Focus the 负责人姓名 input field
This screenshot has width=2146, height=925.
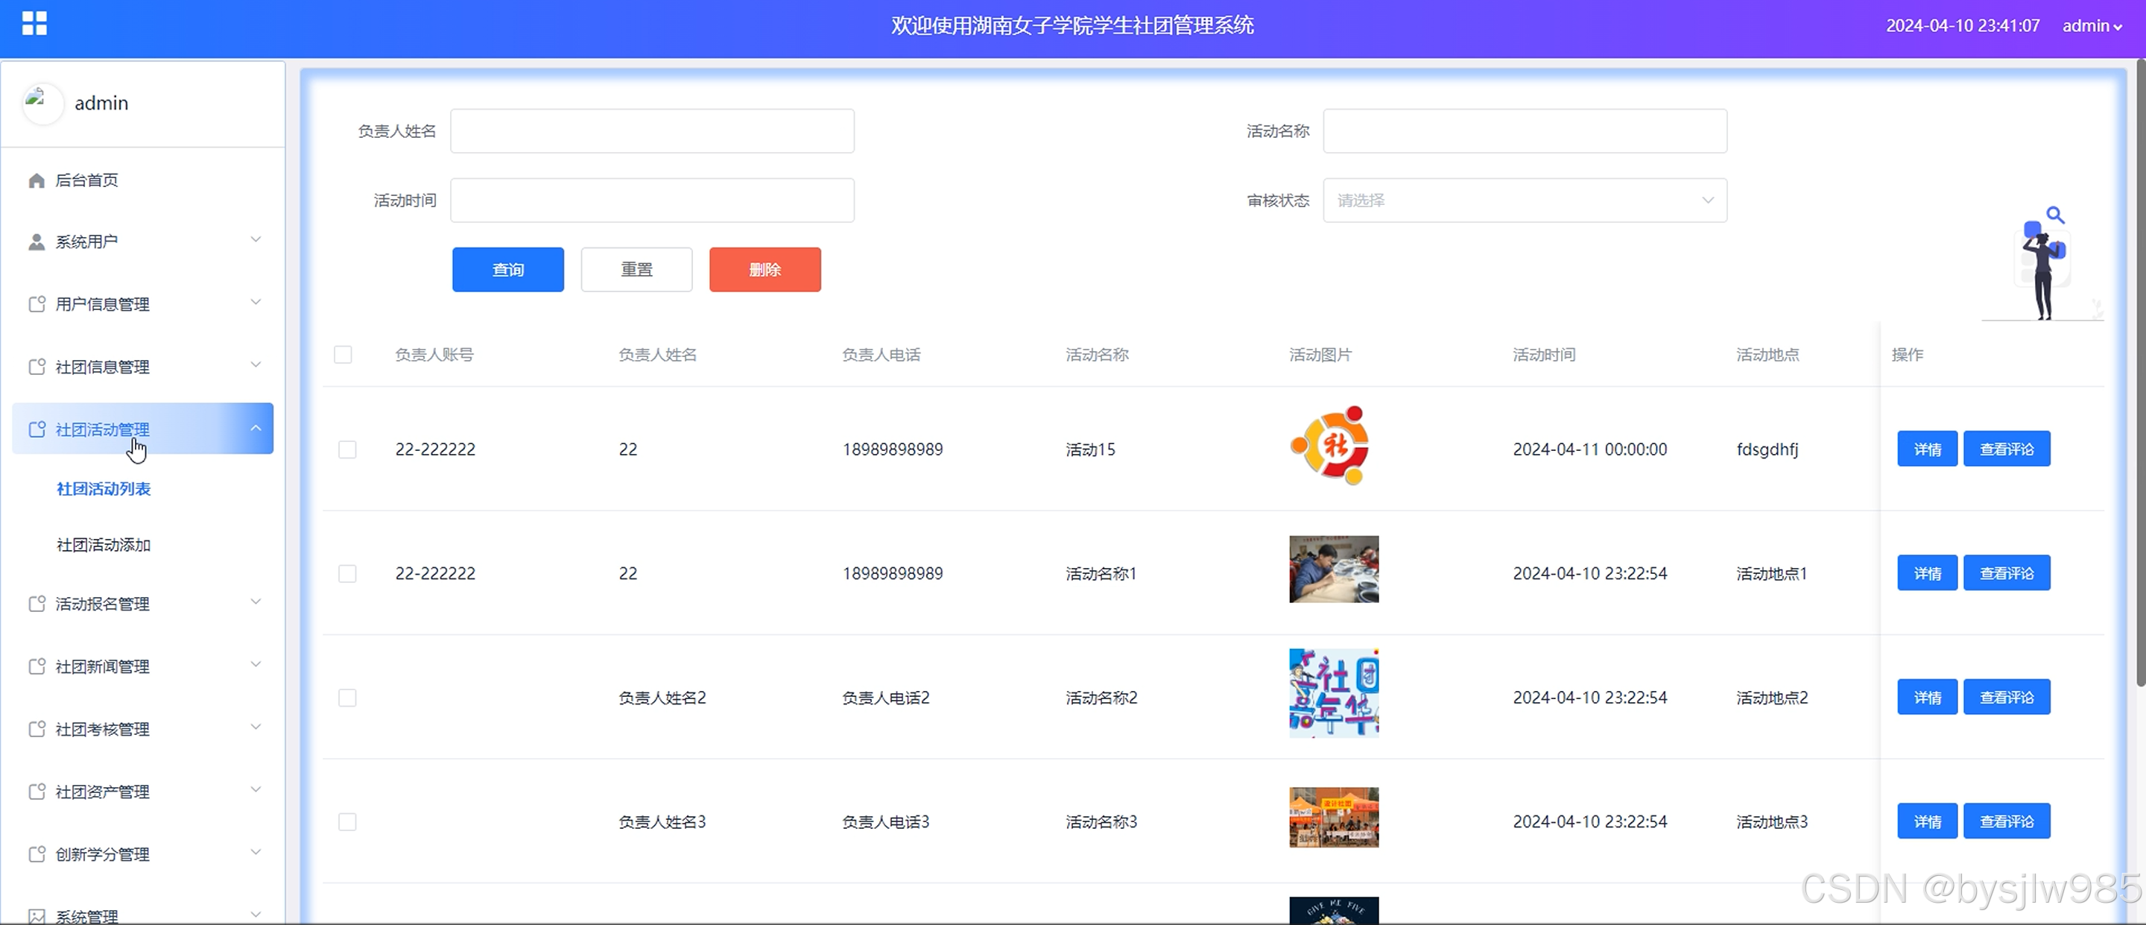click(x=652, y=131)
